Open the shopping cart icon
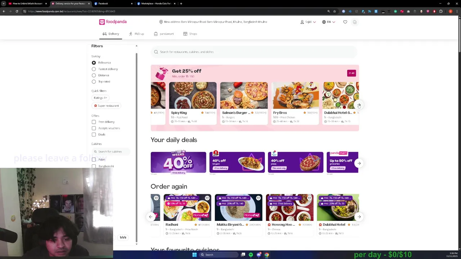This screenshot has width=461, height=259. tap(355, 22)
